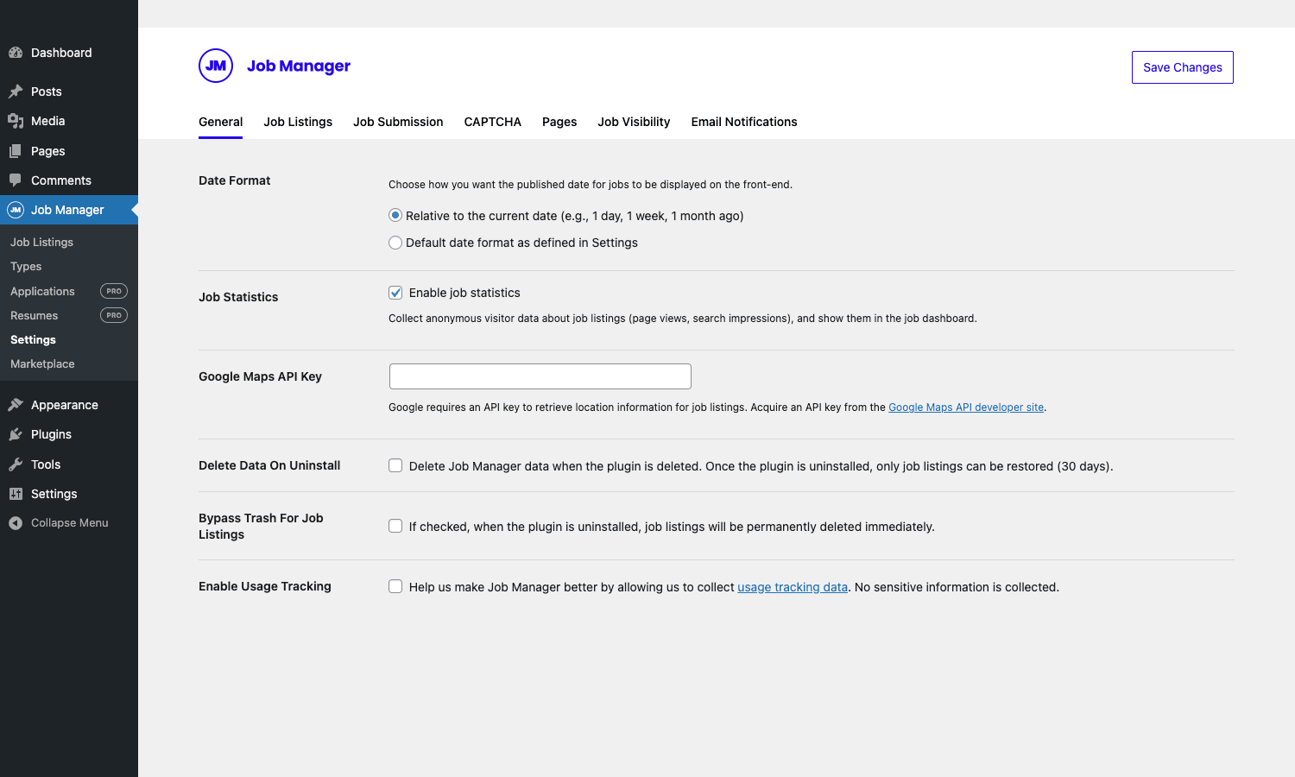
Task: Open Marketplace in Job Manager submenu
Action: 42,364
